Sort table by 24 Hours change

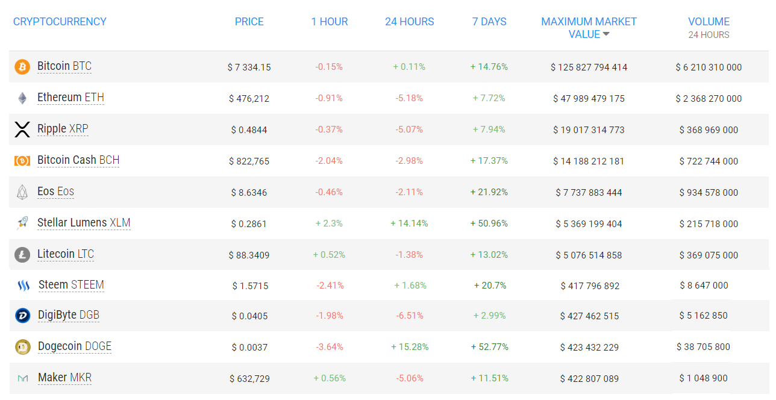pos(410,22)
